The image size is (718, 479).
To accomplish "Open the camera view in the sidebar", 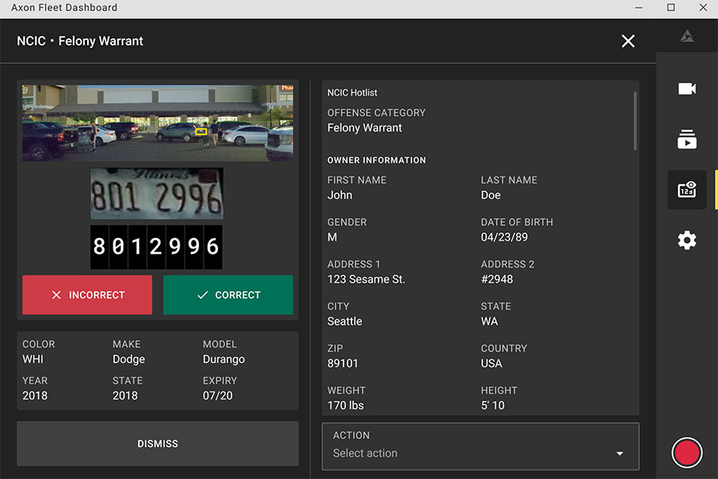I will pyautogui.click(x=687, y=89).
